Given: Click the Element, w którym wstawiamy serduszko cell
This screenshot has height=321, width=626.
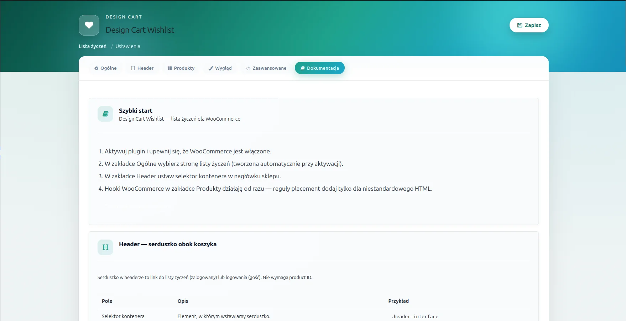Looking at the screenshot, I should point(224,316).
